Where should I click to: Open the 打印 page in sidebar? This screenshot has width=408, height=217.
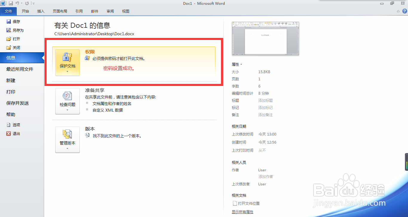click(11, 92)
